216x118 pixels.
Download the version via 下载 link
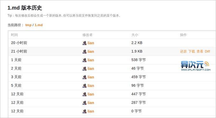pyautogui.click(x=192, y=51)
